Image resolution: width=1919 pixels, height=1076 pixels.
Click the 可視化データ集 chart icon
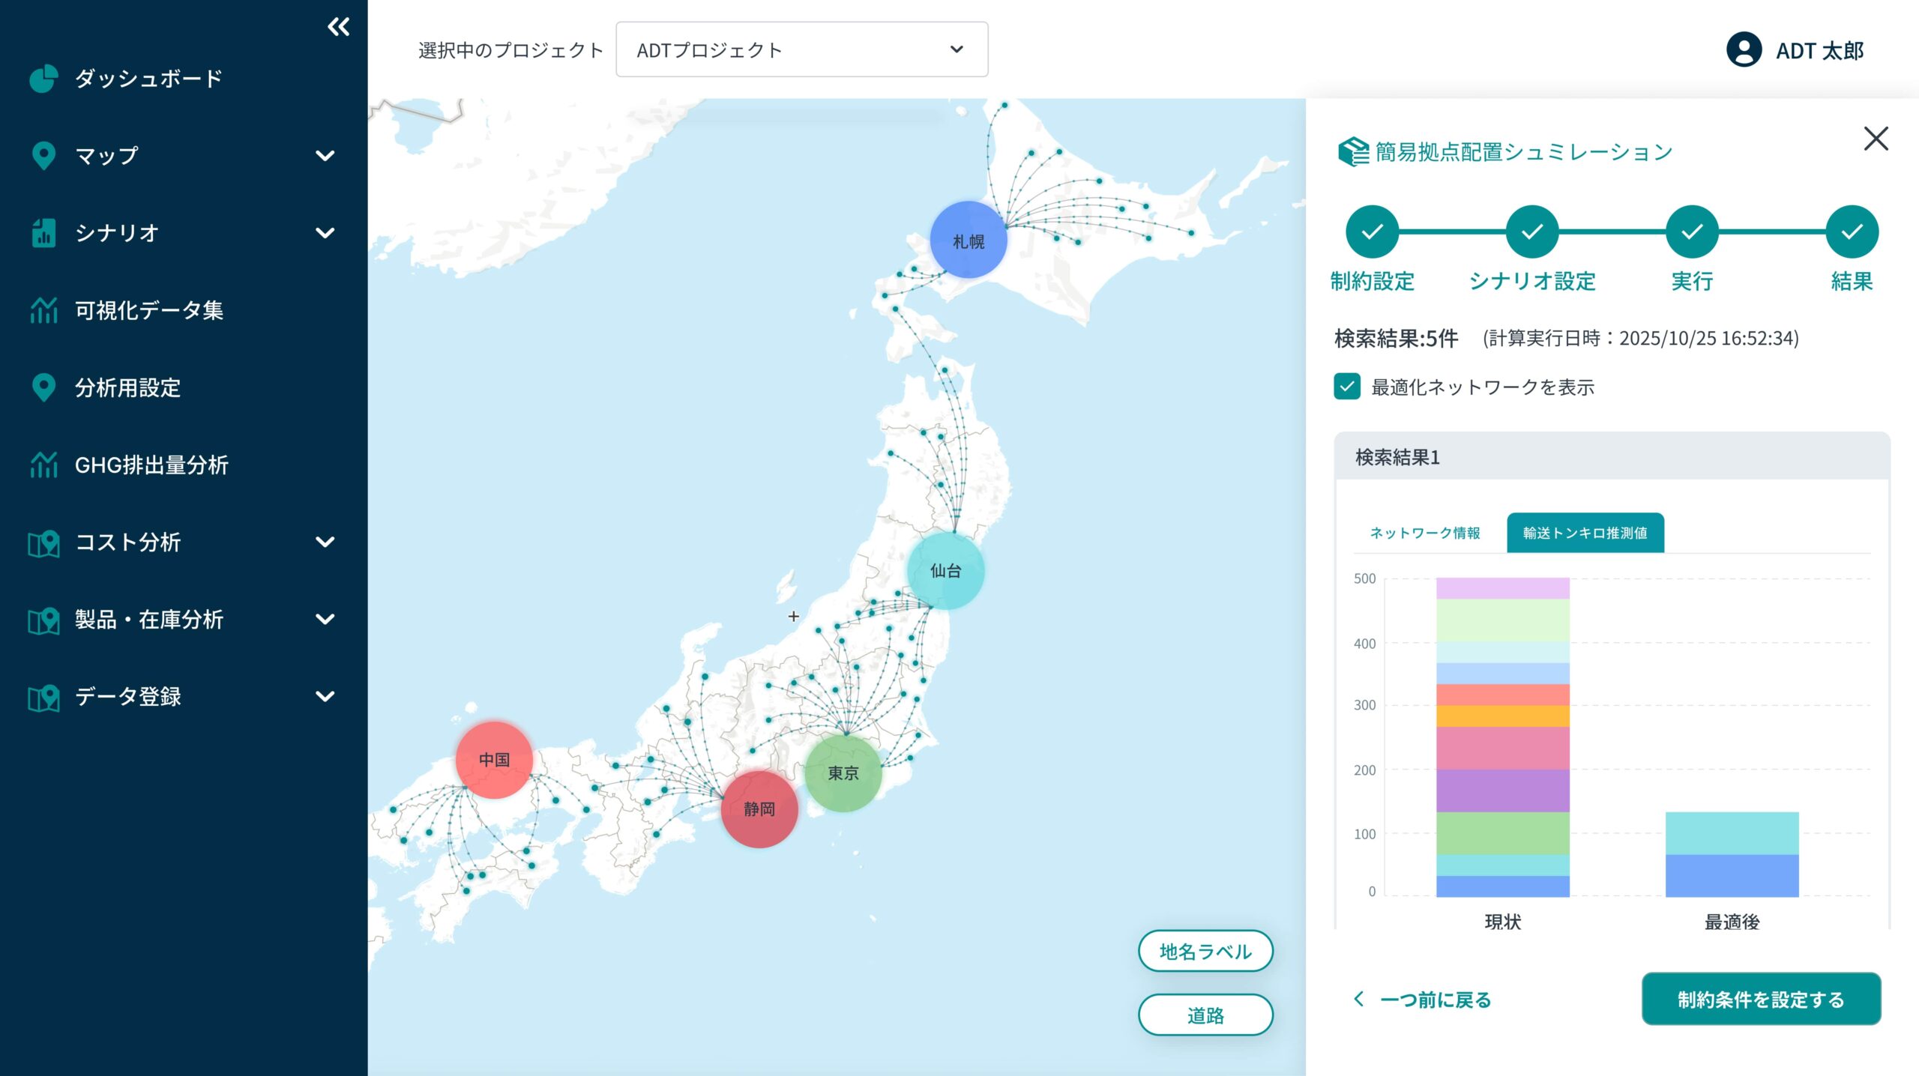pyautogui.click(x=43, y=310)
